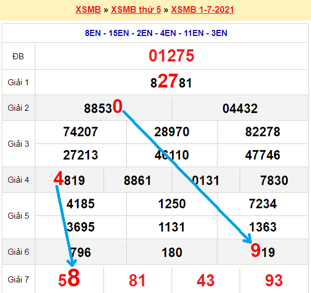
Task: Select the Giải 3 number 47746
Action: pyautogui.click(x=263, y=155)
